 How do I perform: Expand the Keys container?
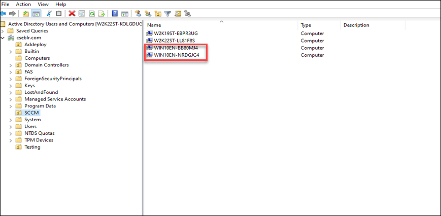[x=11, y=86]
